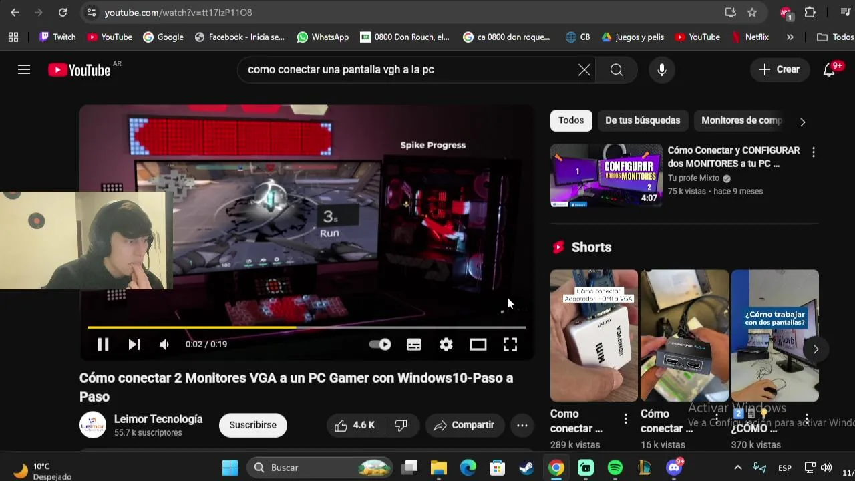
Task: Select De tus búsquedas chip
Action: (643, 120)
